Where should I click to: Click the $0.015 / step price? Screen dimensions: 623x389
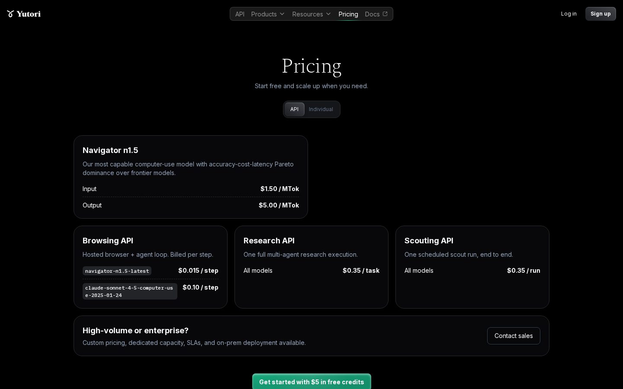click(x=198, y=271)
